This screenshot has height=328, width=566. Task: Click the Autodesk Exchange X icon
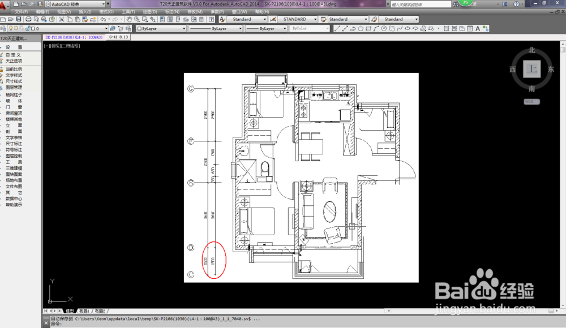[x=505, y=4]
